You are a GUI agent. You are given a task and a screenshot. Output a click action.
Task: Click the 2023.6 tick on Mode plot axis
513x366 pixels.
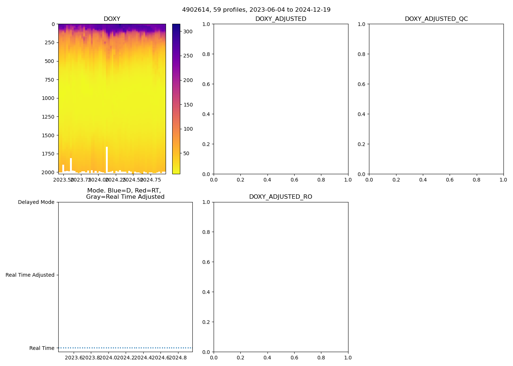(73, 358)
